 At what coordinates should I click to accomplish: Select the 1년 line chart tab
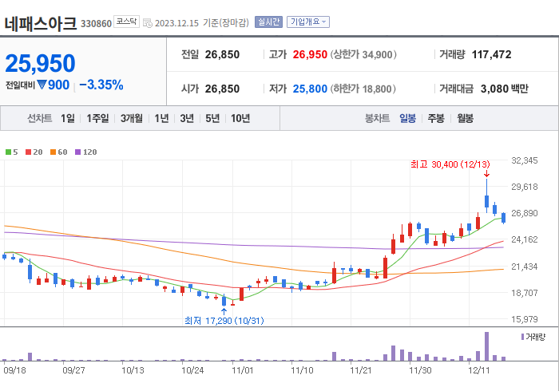pos(161,118)
